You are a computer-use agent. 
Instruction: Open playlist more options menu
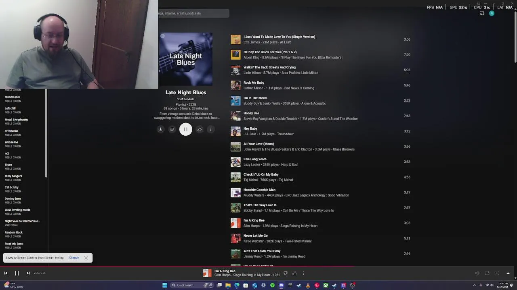211,129
